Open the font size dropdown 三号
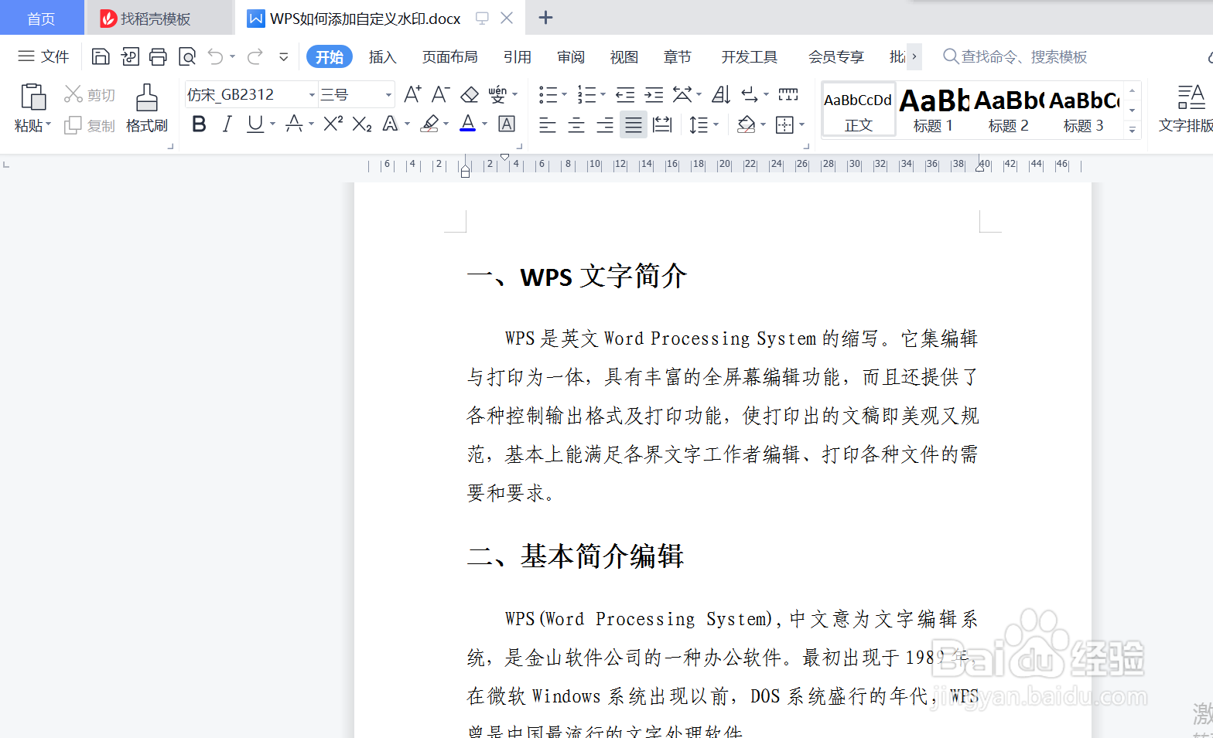 pos(388,95)
